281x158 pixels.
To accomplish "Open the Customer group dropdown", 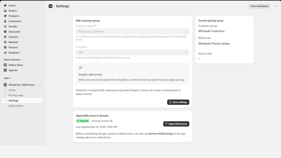I will click(x=132, y=32).
